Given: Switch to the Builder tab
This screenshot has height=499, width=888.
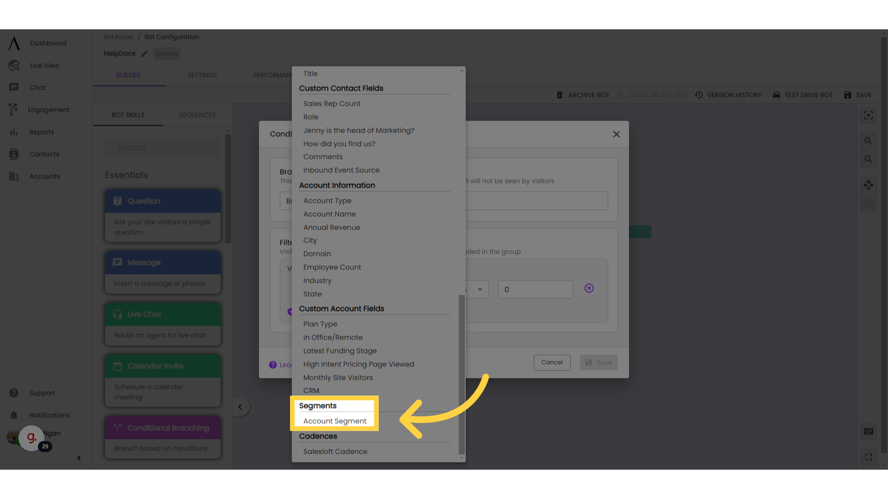Looking at the screenshot, I should (x=128, y=75).
